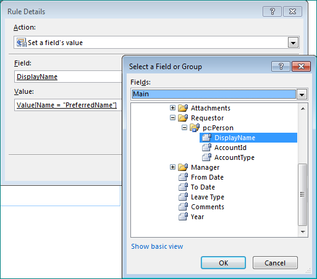Click the Attachments folder icon

pyautogui.click(x=183, y=108)
